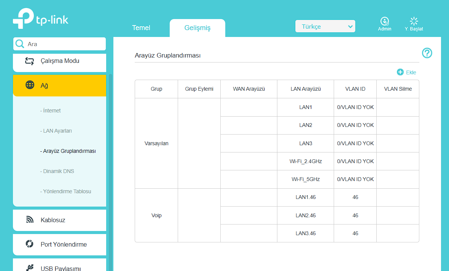The height and width of the screenshot is (271, 449).
Task: Click the LAN1 cell
Action: (306, 107)
